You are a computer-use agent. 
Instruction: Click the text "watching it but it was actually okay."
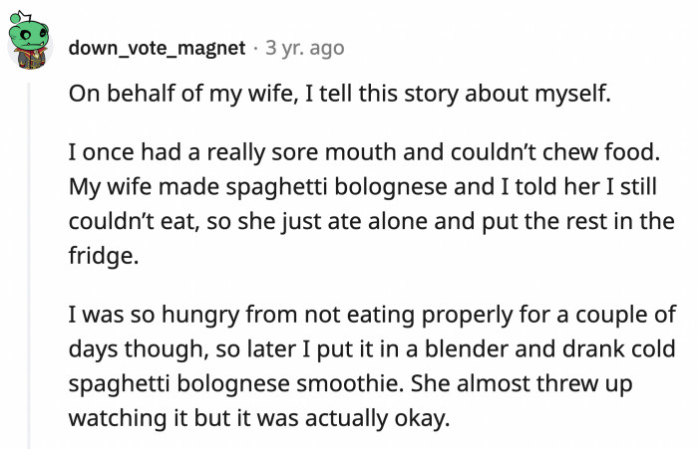[x=257, y=416]
